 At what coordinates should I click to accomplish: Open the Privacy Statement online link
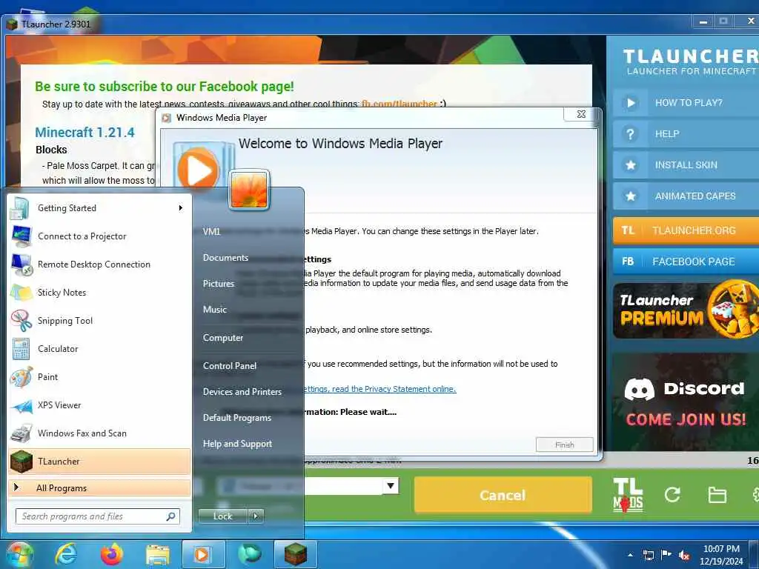point(379,389)
